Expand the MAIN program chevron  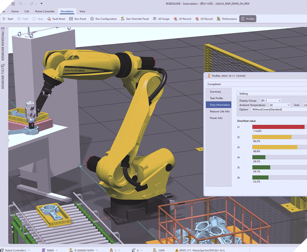click(57, 250)
